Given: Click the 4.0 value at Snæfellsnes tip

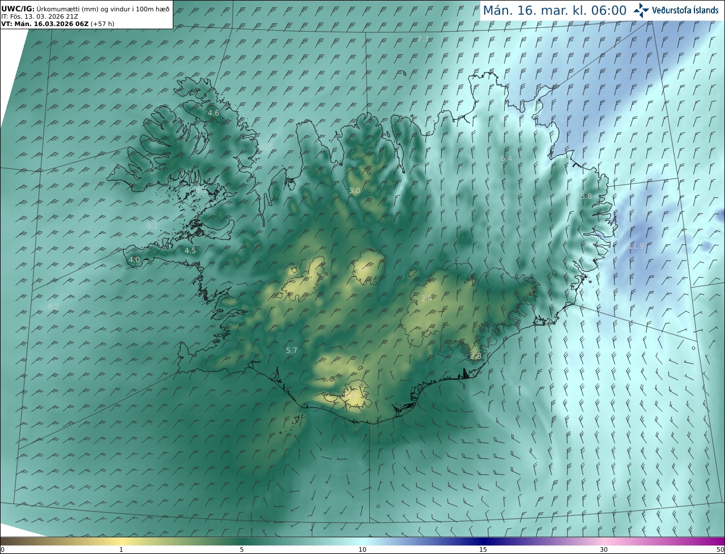Looking at the screenshot, I should [134, 260].
